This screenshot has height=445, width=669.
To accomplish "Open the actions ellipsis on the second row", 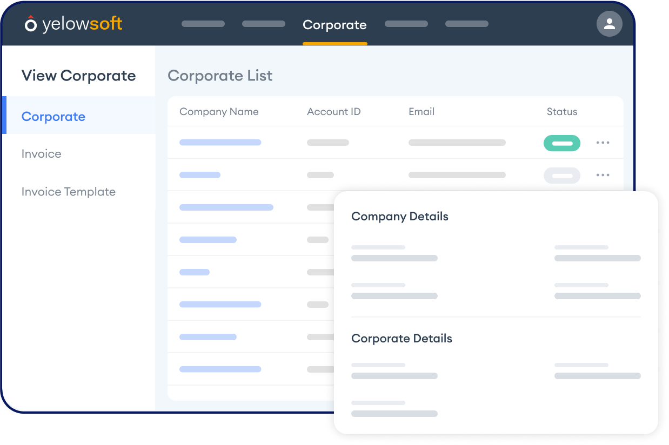I will point(603,175).
